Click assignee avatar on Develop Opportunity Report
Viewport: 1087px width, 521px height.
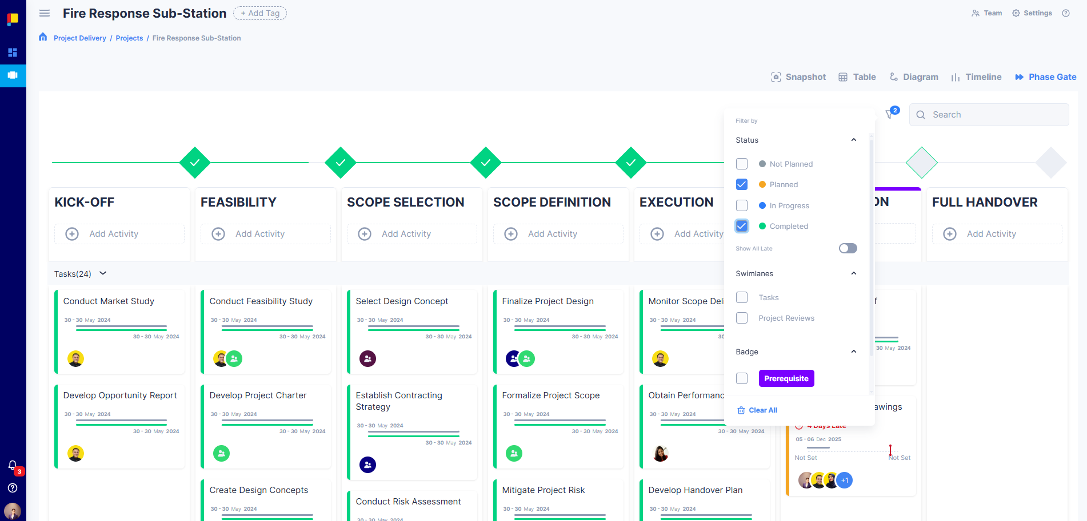(76, 453)
